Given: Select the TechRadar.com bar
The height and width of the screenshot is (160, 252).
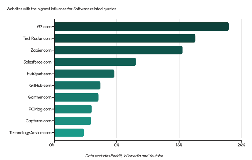Looking at the screenshot, I should click(125, 38).
